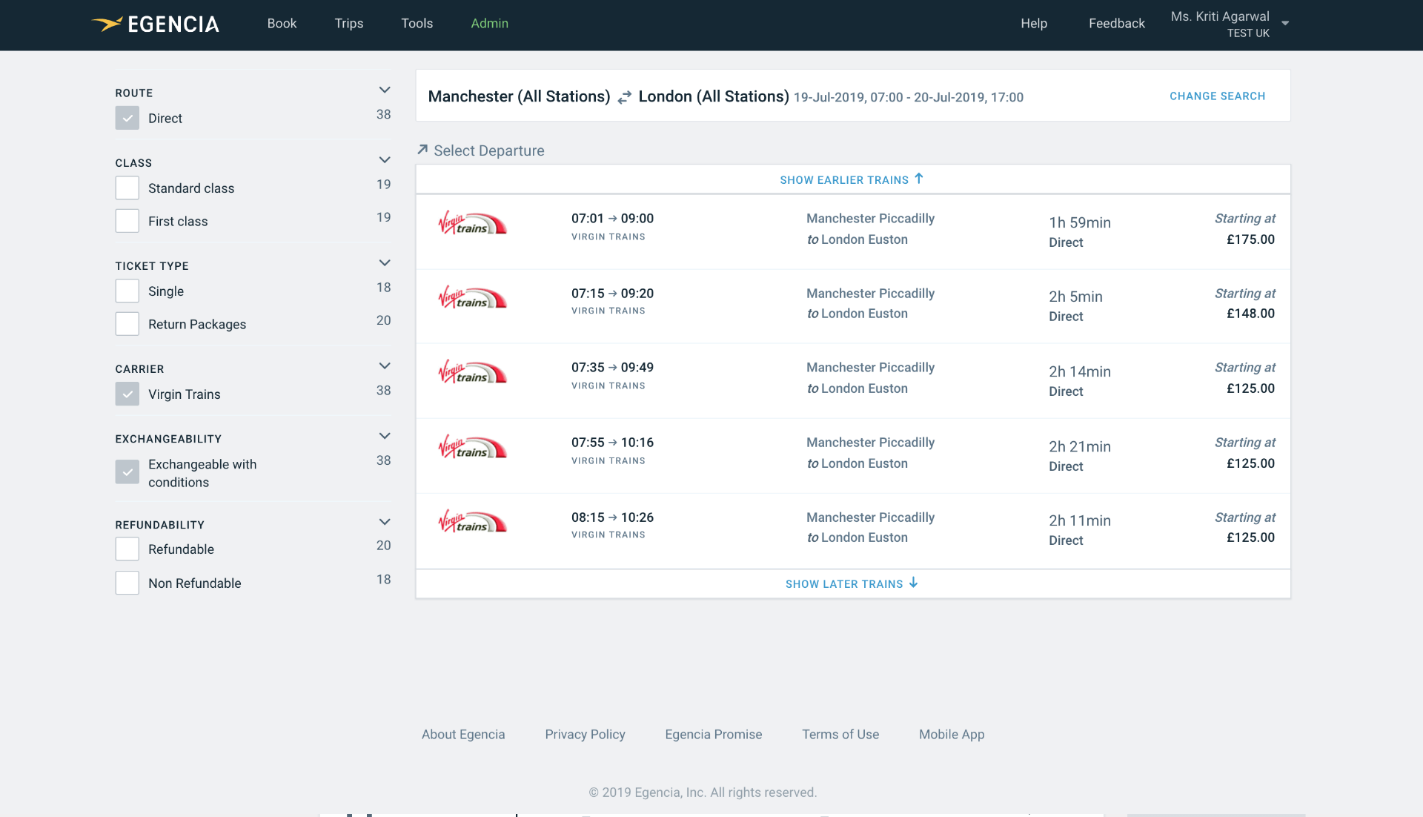1423x817 pixels.
Task: Click Virgin Trains logo for 07:01 train
Action: tap(472, 223)
